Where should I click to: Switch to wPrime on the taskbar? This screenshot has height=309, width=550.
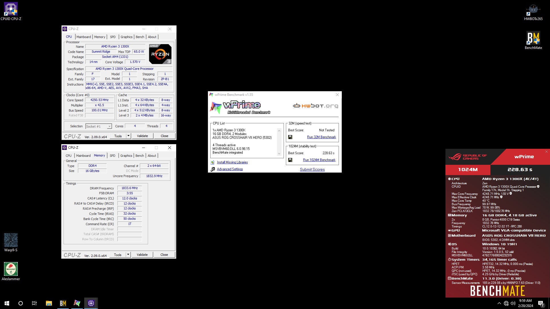tap(77, 303)
